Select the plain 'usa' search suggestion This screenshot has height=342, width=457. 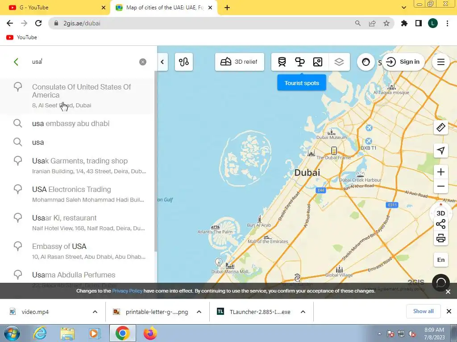pos(77,142)
